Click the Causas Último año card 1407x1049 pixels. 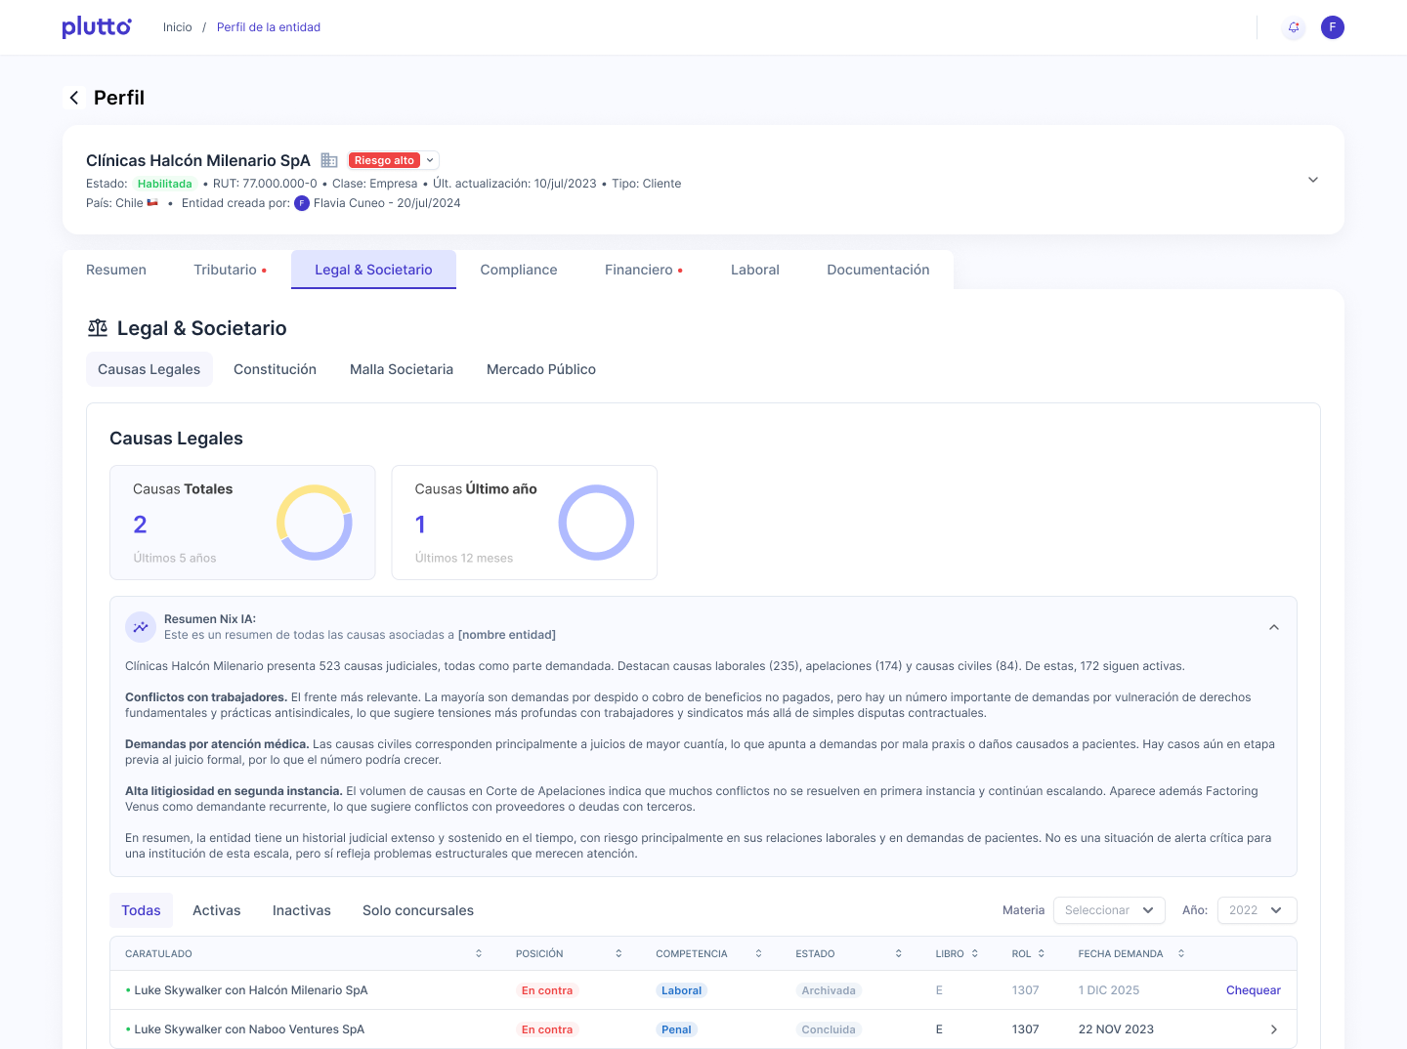[525, 523]
